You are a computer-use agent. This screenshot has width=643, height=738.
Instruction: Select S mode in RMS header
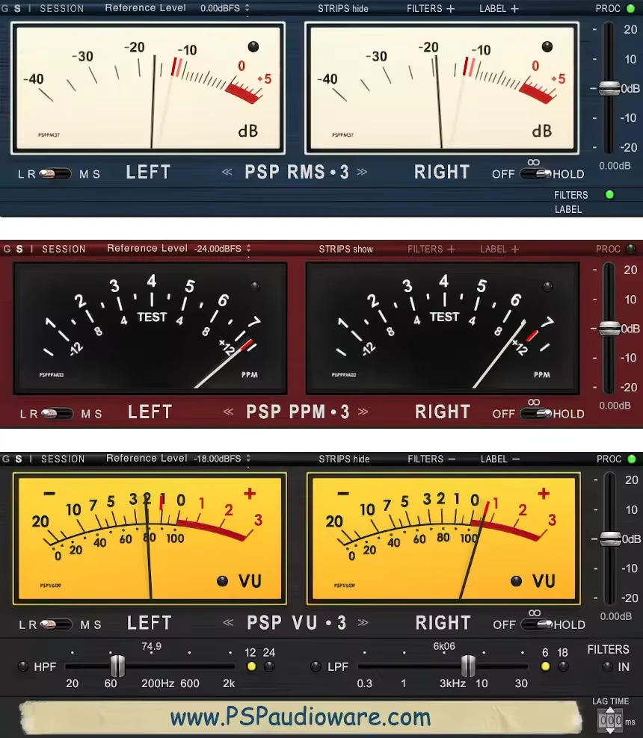pos(17,8)
